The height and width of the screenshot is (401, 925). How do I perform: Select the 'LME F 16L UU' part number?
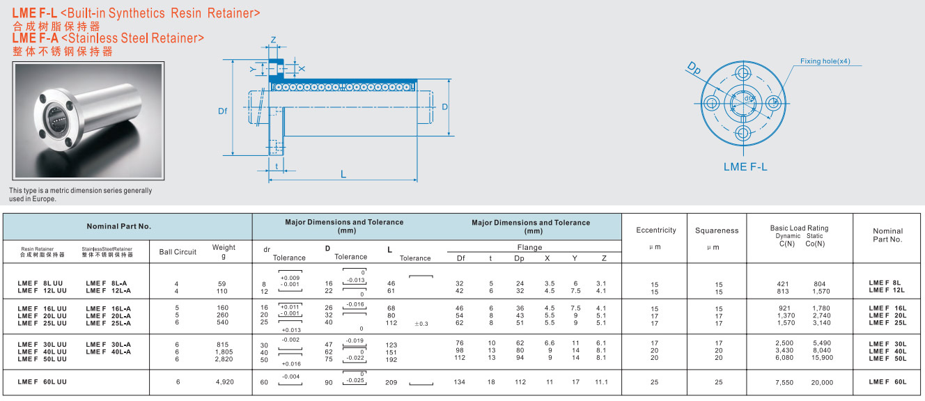[x=42, y=308]
